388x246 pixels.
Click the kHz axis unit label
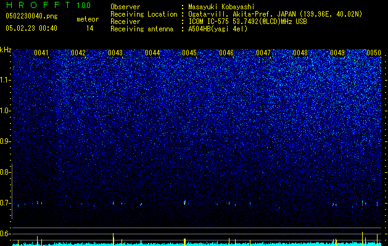point(6,50)
